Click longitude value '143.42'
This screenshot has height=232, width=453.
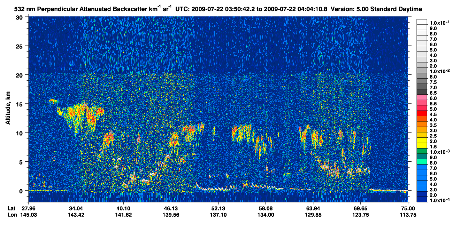click(x=76, y=215)
